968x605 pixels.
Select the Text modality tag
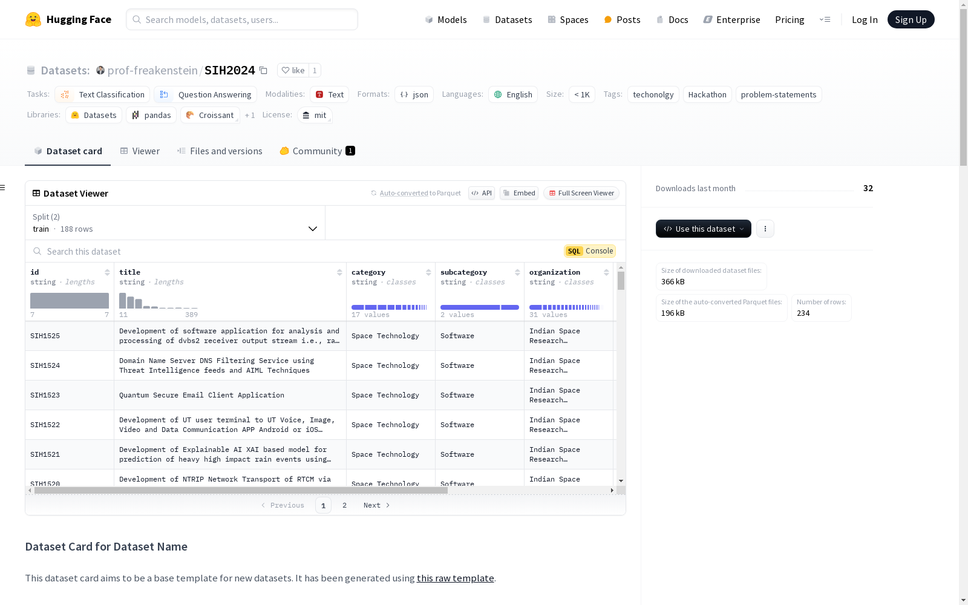click(x=330, y=94)
